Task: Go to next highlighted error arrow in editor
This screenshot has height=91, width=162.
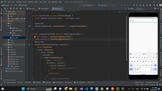Action: tap(126, 12)
